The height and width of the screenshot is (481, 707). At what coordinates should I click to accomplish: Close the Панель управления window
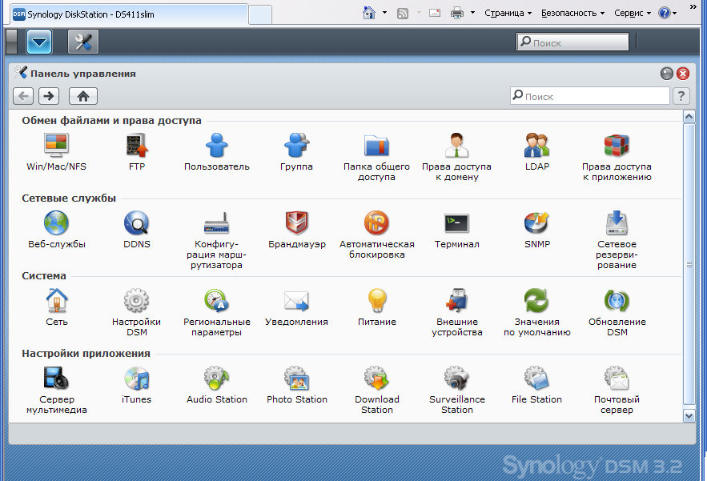[x=683, y=74]
